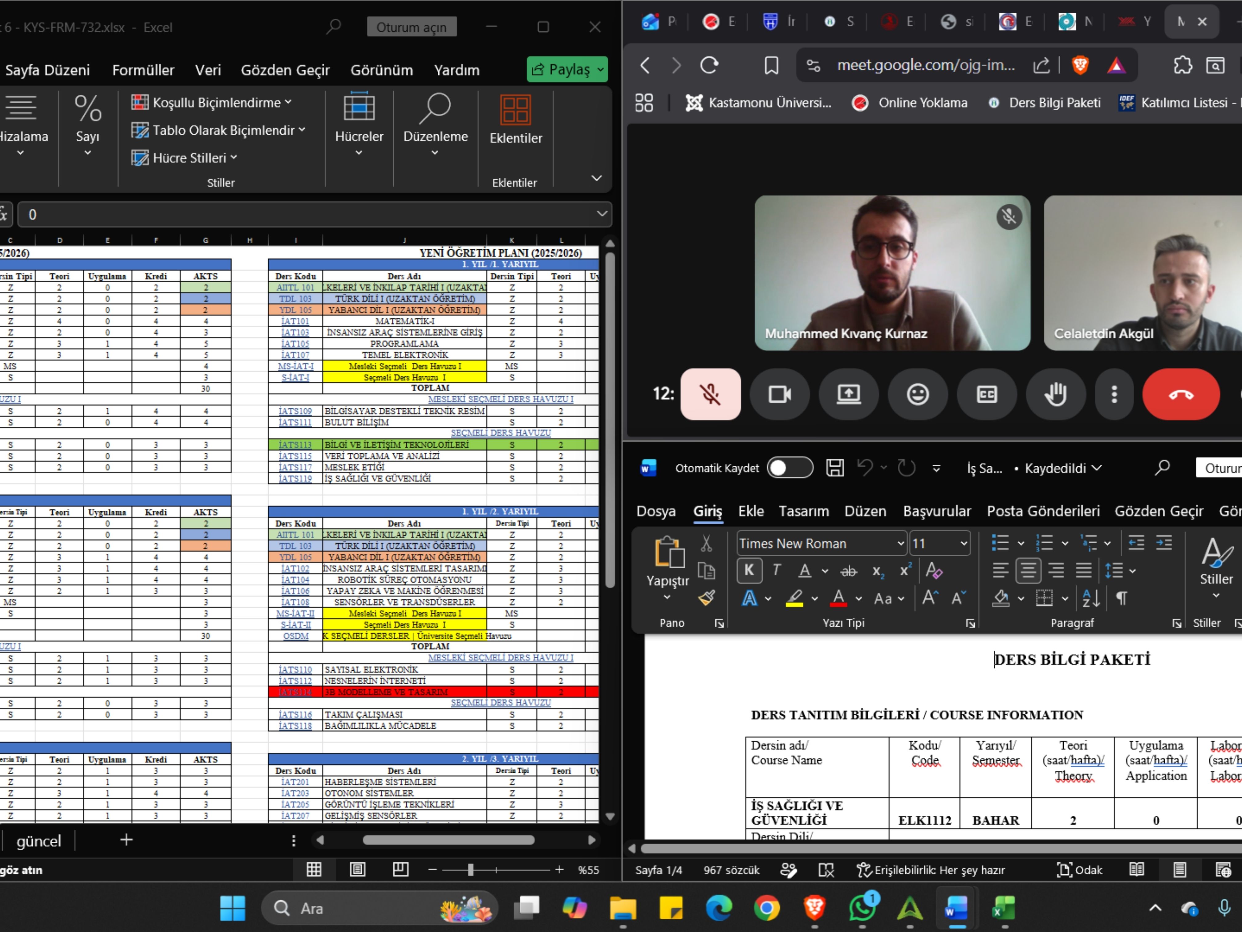1242x932 pixels.
Task: Click Oturum açın button in Excel
Action: coord(412,27)
